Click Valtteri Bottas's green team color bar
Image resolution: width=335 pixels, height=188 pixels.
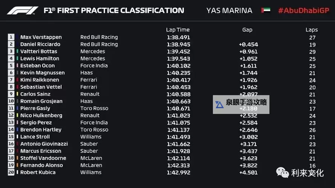pos(17,52)
